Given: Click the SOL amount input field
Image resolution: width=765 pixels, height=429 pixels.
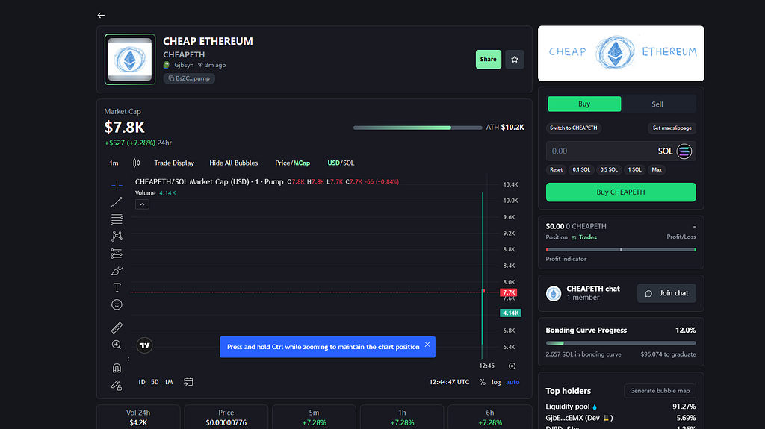Looking at the screenshot, I should [598, 151].
